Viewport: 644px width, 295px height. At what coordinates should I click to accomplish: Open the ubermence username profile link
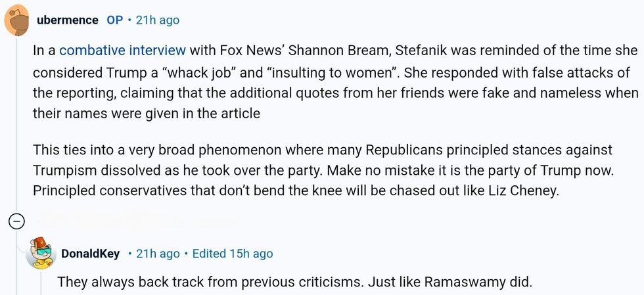(x=68, y=20)
